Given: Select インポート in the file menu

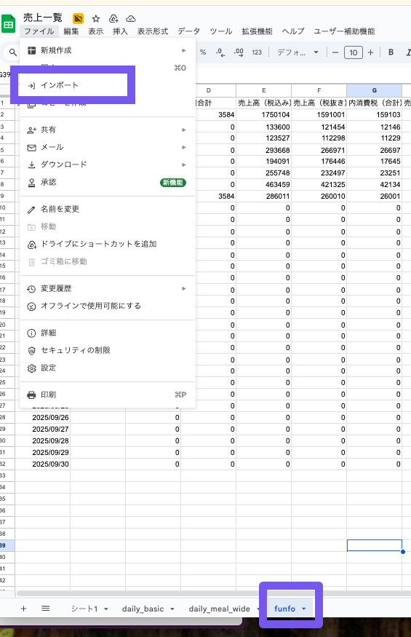Looking at the screenshot, I should pyautogui.click(x=73, y=85).
